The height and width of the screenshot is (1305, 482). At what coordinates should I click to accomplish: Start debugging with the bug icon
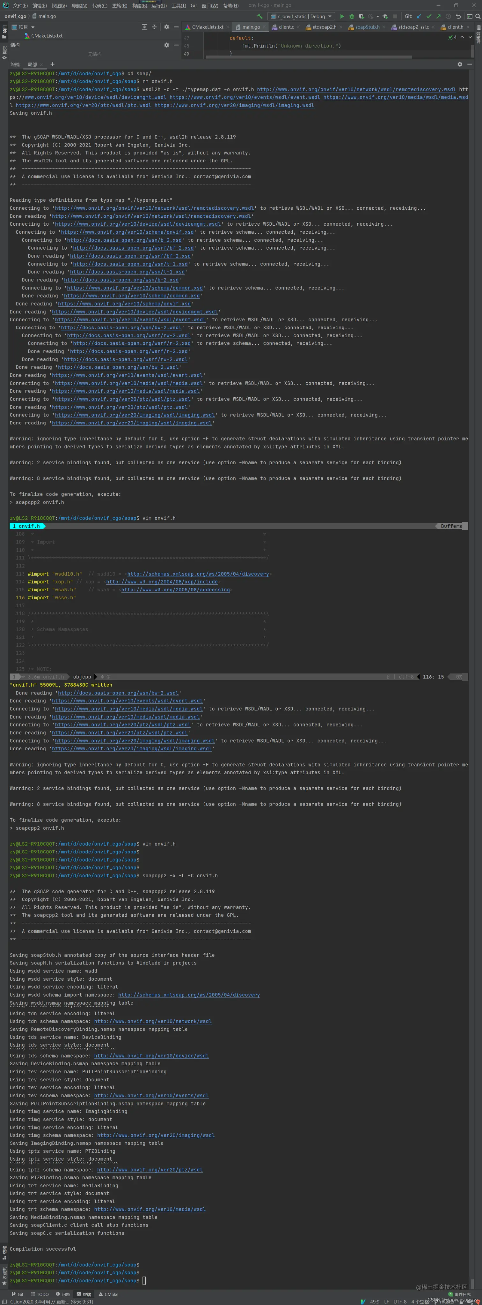(x=352, y=16)
